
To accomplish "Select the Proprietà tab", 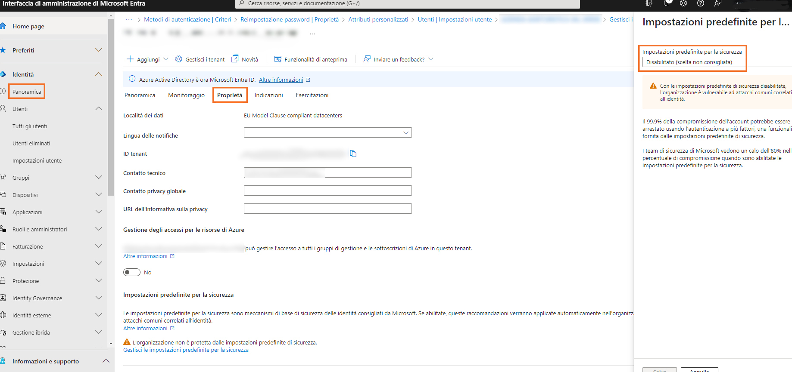I will pos(230,95).
